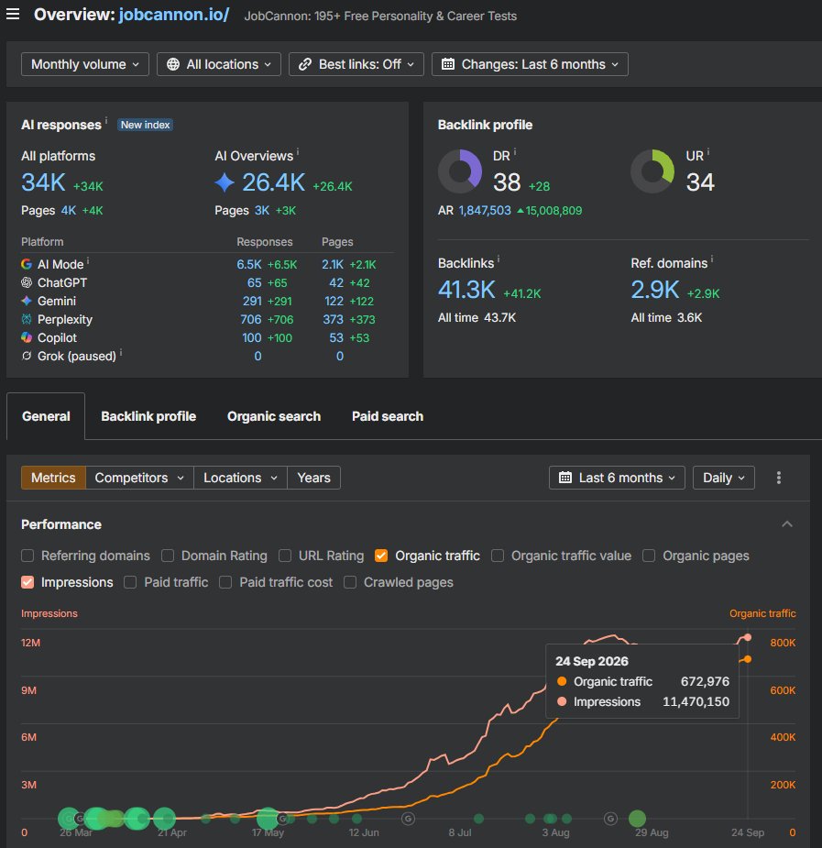Viewport: 822px width, 848px height.
Task: Enable the Paid traffic cost checkbox
Action: [225, 582]
